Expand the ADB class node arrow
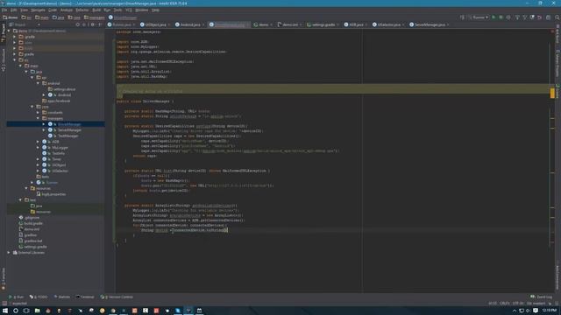Screen dimensions: 561x315 click(38, 142)
